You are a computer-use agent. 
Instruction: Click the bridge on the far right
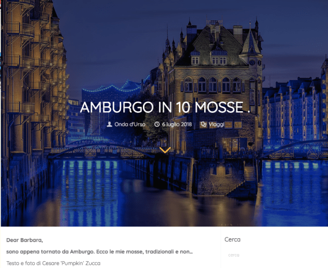coord(295,148)
